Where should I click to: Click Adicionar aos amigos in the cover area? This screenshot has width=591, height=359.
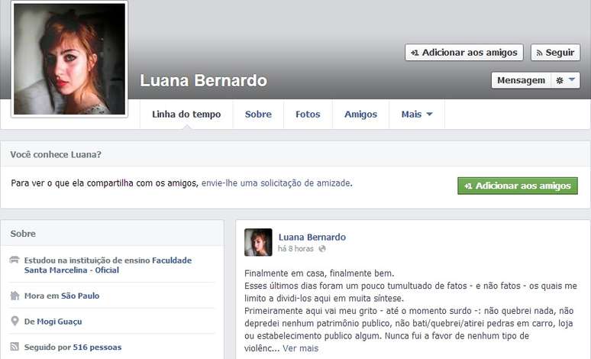click(x=464, y=53)
